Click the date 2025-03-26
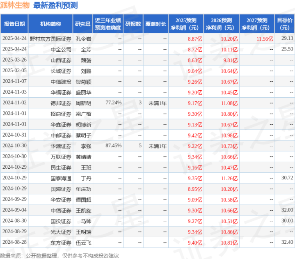The width and height of the screenshot is (295, 259). 14,60
